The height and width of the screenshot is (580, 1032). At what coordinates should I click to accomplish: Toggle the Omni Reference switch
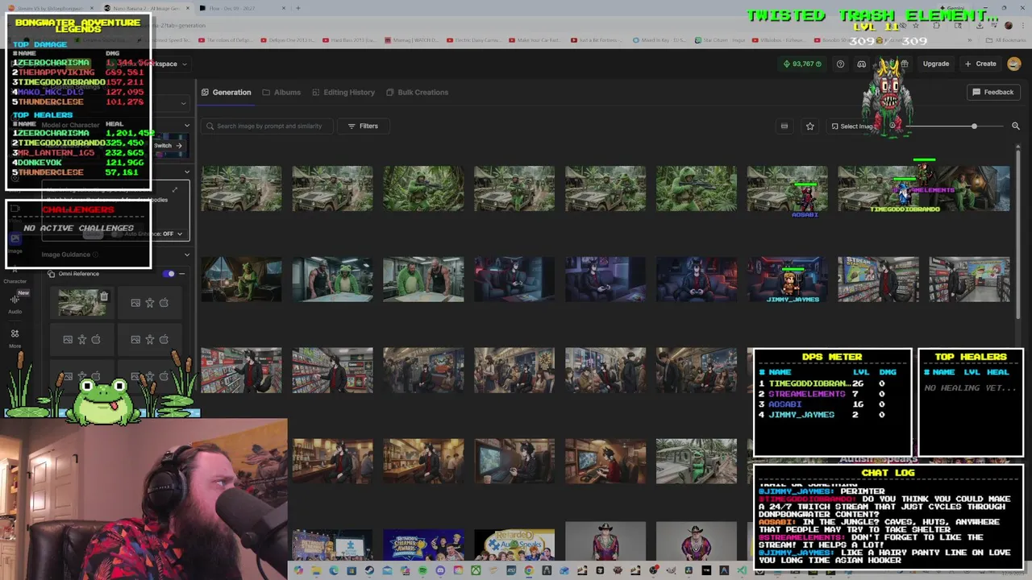pyautogui.click(x=169, y=274)
